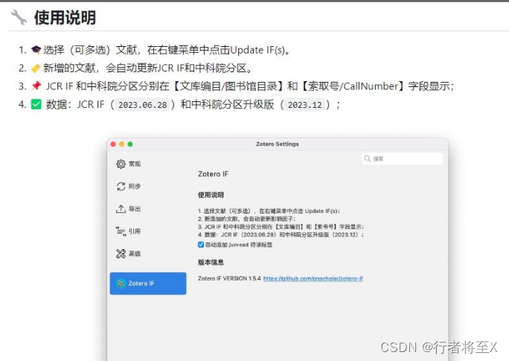Click the Zotero IF pane heading
The image size is (509, 361).
coord(214,174)
